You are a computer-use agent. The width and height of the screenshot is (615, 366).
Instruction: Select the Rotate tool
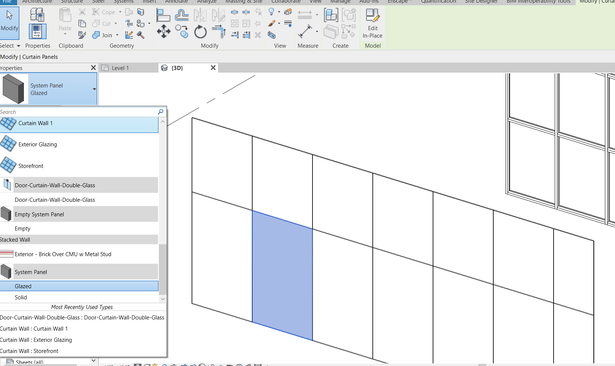tap(200, 32)
